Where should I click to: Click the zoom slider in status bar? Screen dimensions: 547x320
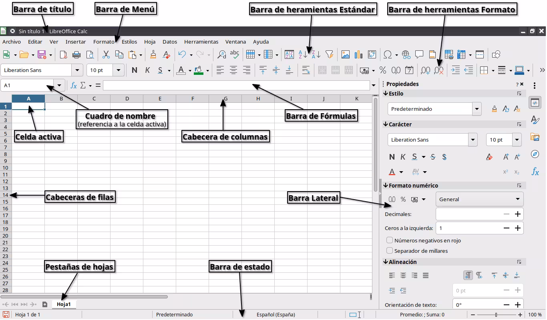pyautogui.click(x=496, y=315)
